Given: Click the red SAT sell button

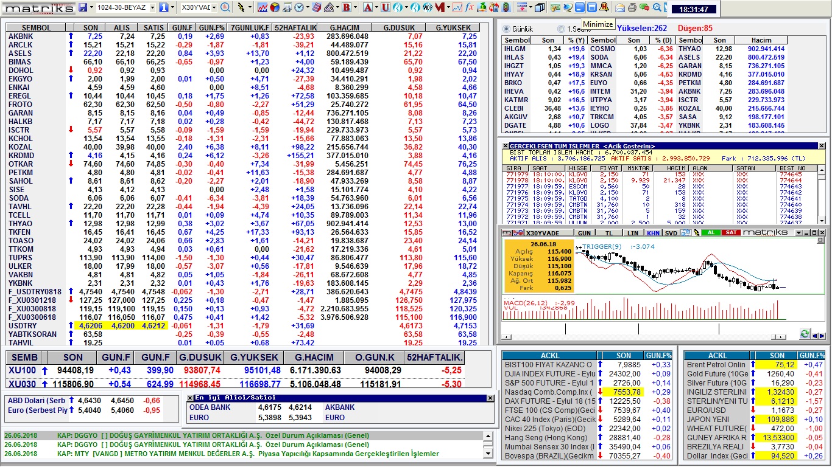Looking at the screenshot, I should pyautogui.click(x=731, y=233).
